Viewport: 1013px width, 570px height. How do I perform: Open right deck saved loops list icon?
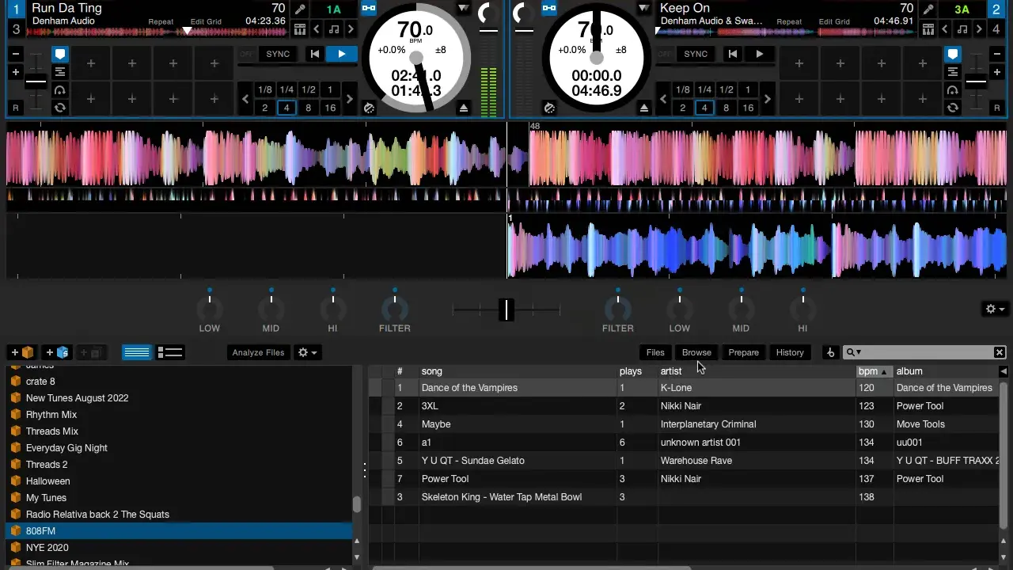pyautogui.click(x=953, y=72)
